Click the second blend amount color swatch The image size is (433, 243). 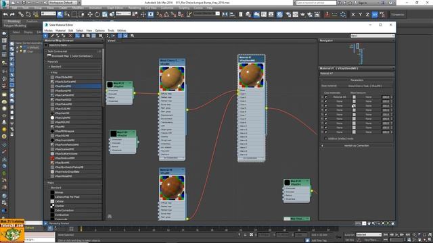[x=354, y=101]
